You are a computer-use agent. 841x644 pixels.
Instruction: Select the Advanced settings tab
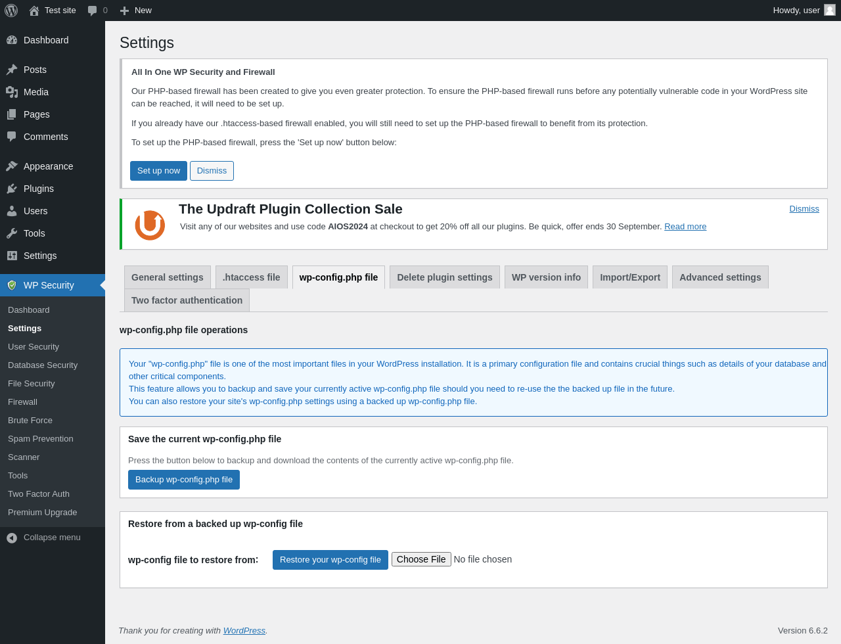click(720, 277)
